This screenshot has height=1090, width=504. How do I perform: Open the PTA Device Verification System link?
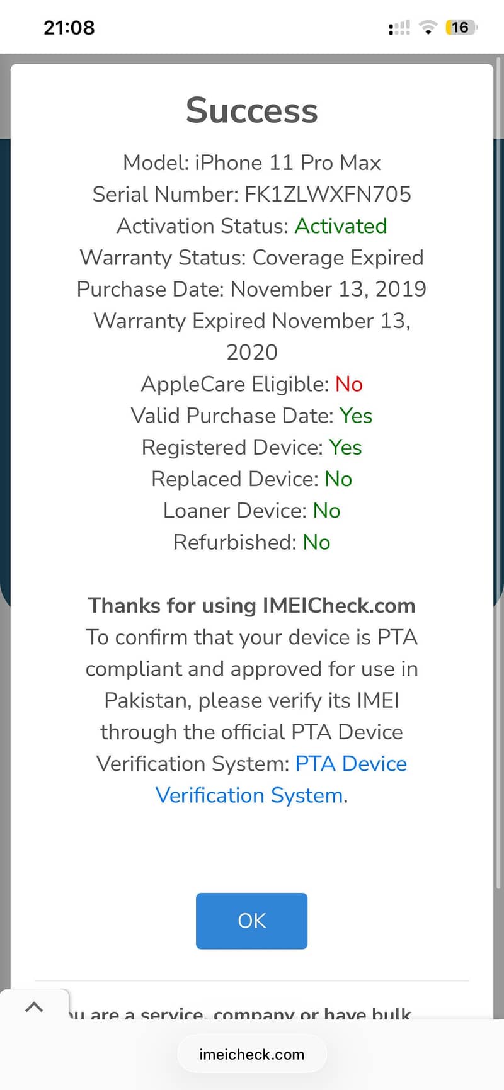pos(350,764)
